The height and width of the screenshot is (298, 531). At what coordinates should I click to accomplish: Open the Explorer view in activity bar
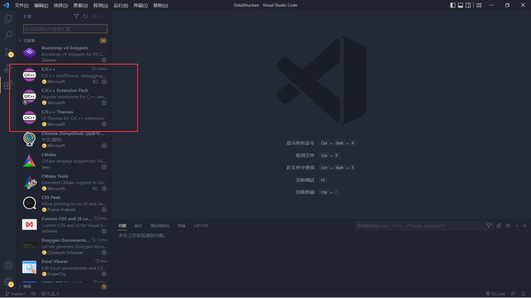point(8,19)
